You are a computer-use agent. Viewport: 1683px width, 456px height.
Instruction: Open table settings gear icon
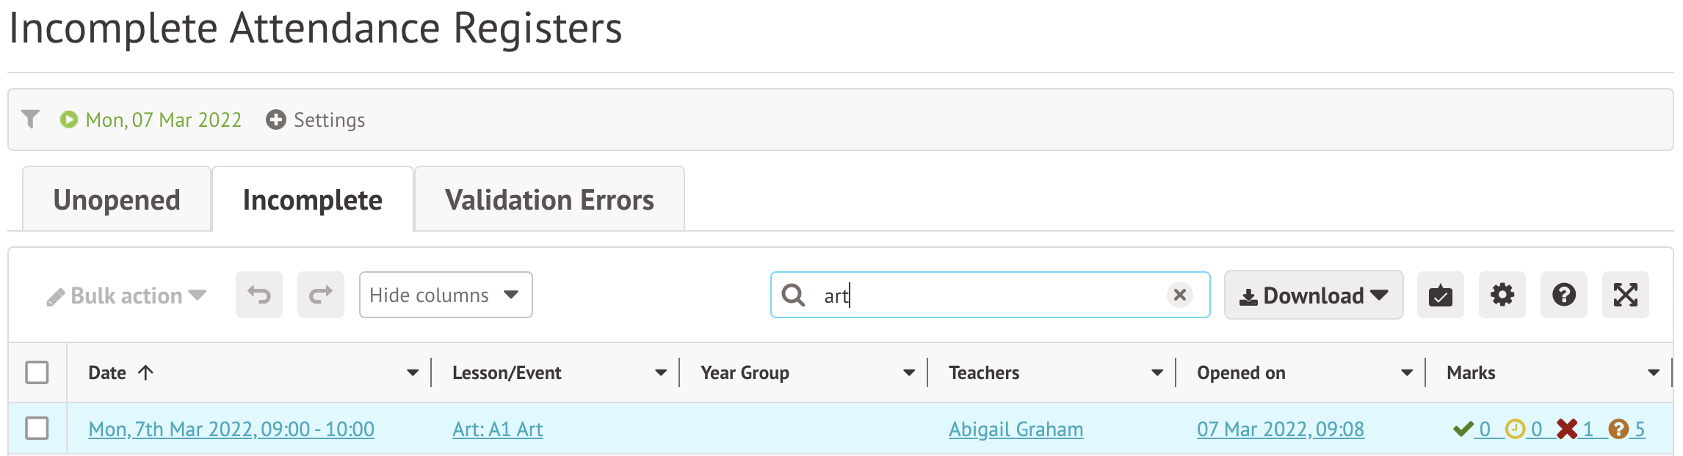coord(1502,295)
